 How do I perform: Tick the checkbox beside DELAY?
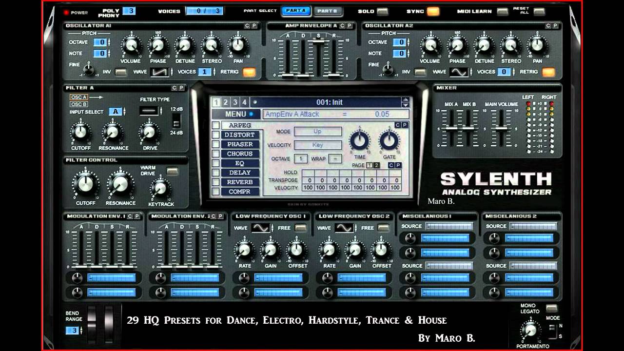pyautogui.click(x=216, y=173)
